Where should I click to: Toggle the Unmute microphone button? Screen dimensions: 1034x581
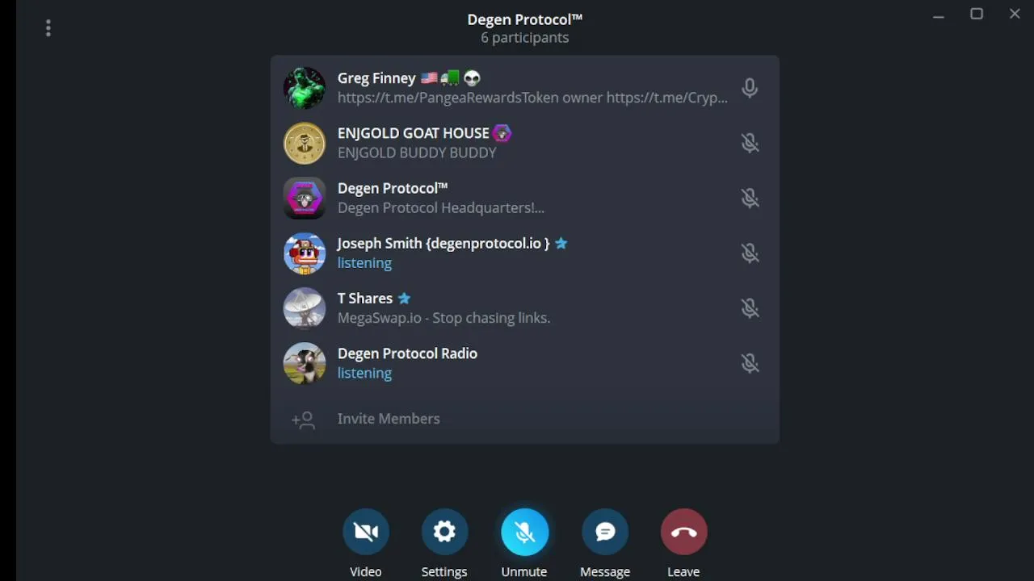524,532
